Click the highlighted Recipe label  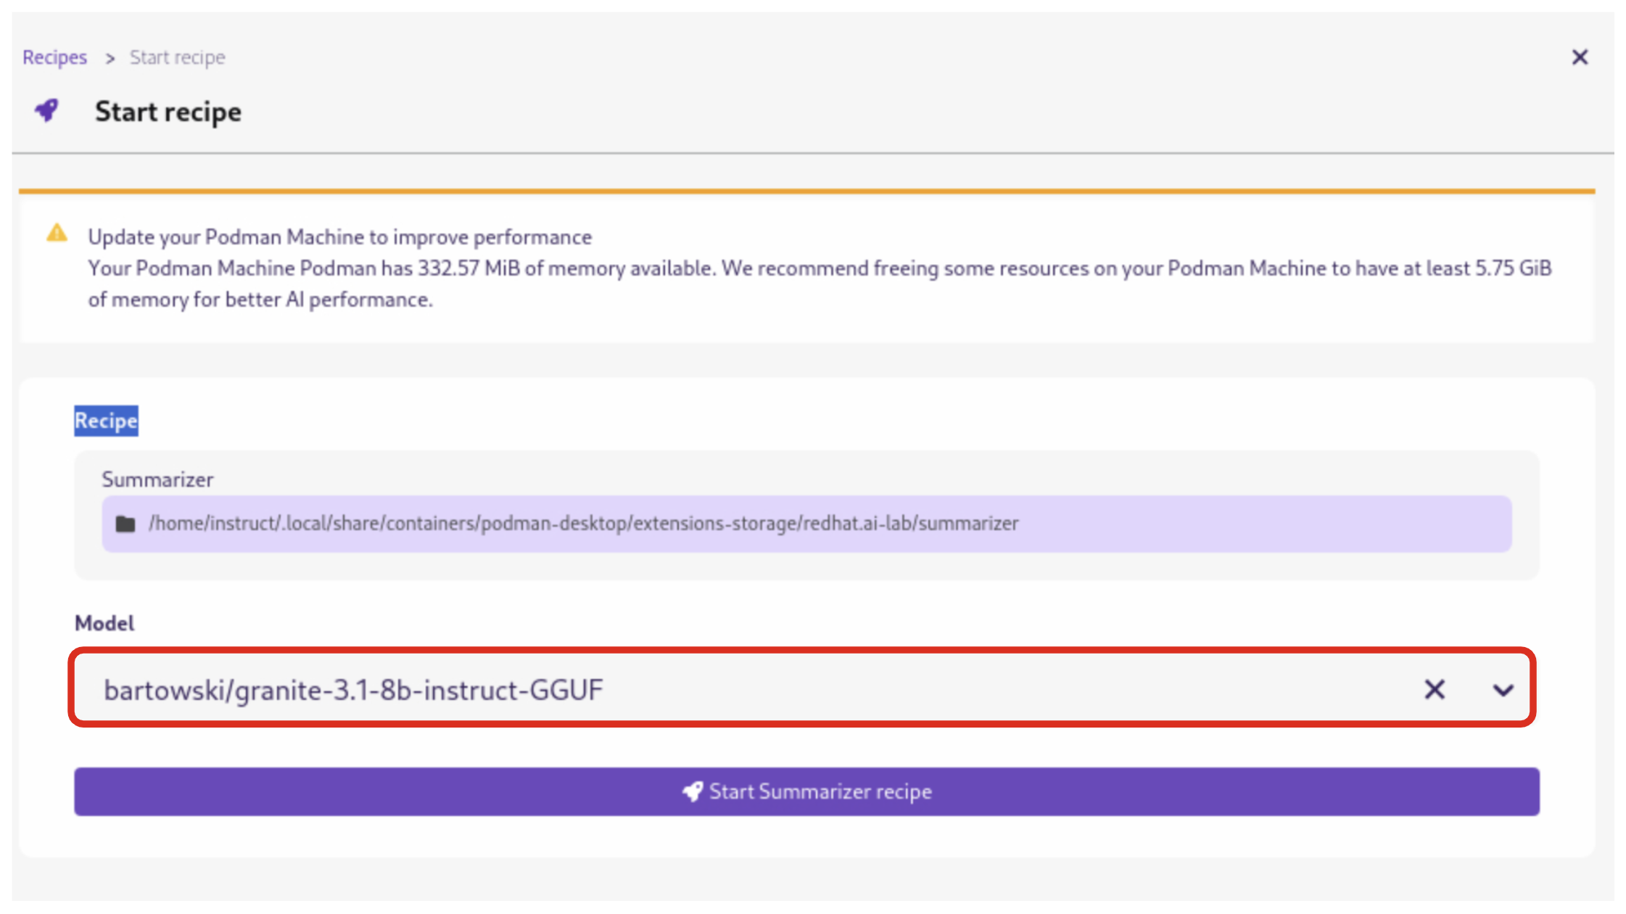pyautogui.click(x=106, y=421)
